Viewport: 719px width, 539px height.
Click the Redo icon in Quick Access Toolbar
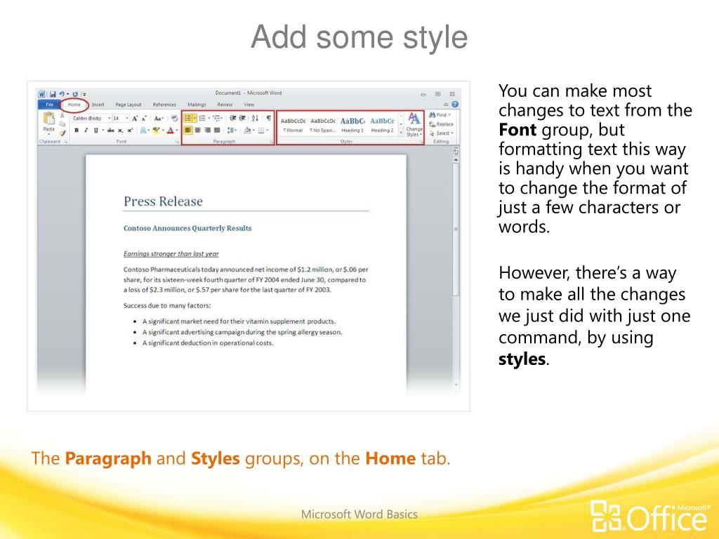(x=75, y=94)
